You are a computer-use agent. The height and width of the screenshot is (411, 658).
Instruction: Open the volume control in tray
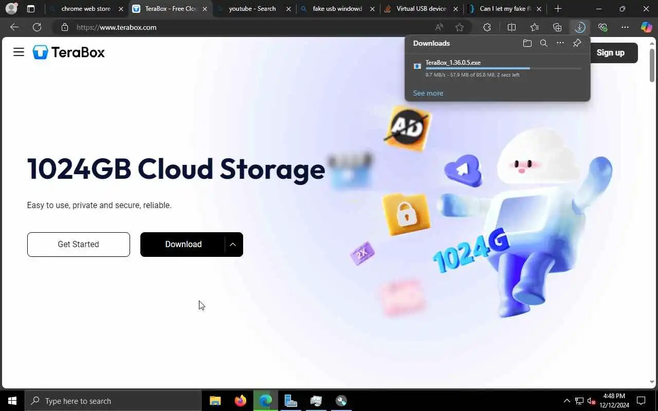[592, 401]
